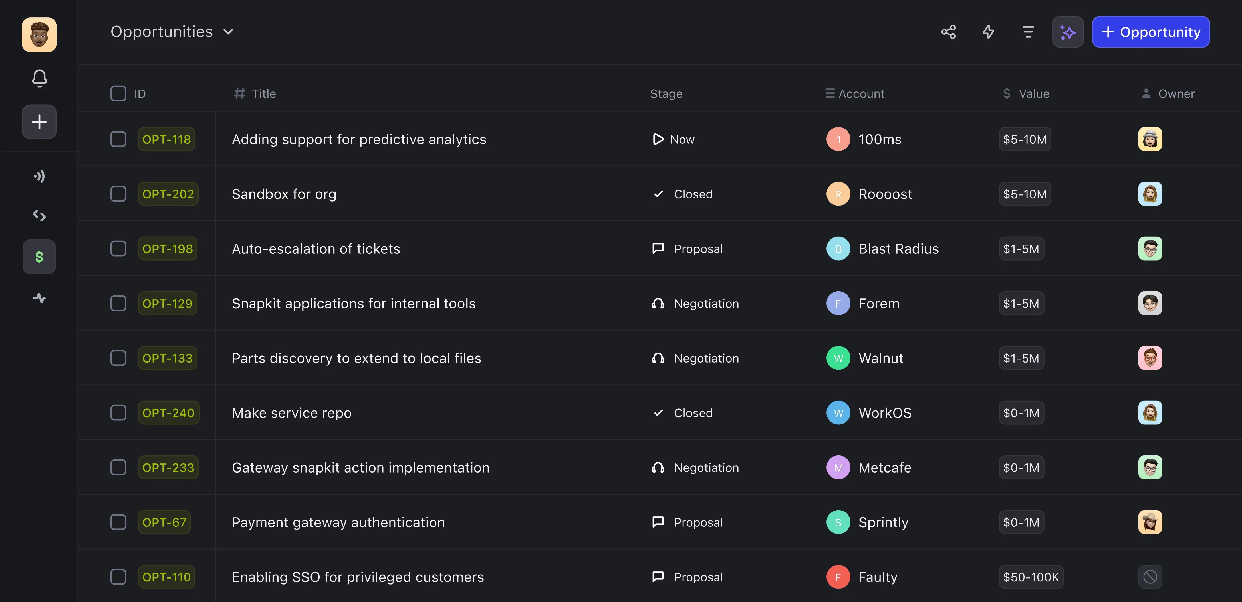The width and height of the screenshot is (1242, 602).
Task: Open the filter lines icon
Action: tap(1028, 32)
